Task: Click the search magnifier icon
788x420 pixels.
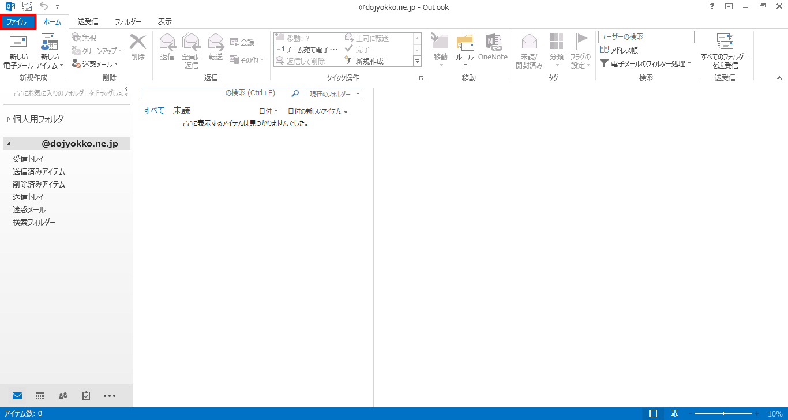Action: pos(295,93)
